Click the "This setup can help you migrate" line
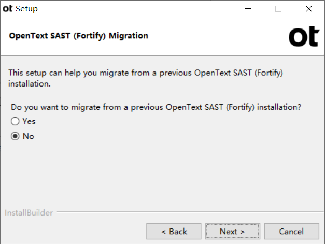Image resolution: width=325 pixels, height=244 pixels. pos(146,73)
